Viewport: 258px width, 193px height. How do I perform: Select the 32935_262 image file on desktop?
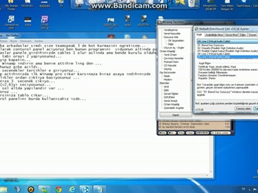[111, 23]
